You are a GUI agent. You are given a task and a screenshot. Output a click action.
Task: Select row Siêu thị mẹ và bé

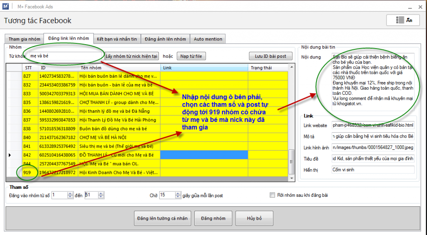pyautogui.click(x=147, y=146)
